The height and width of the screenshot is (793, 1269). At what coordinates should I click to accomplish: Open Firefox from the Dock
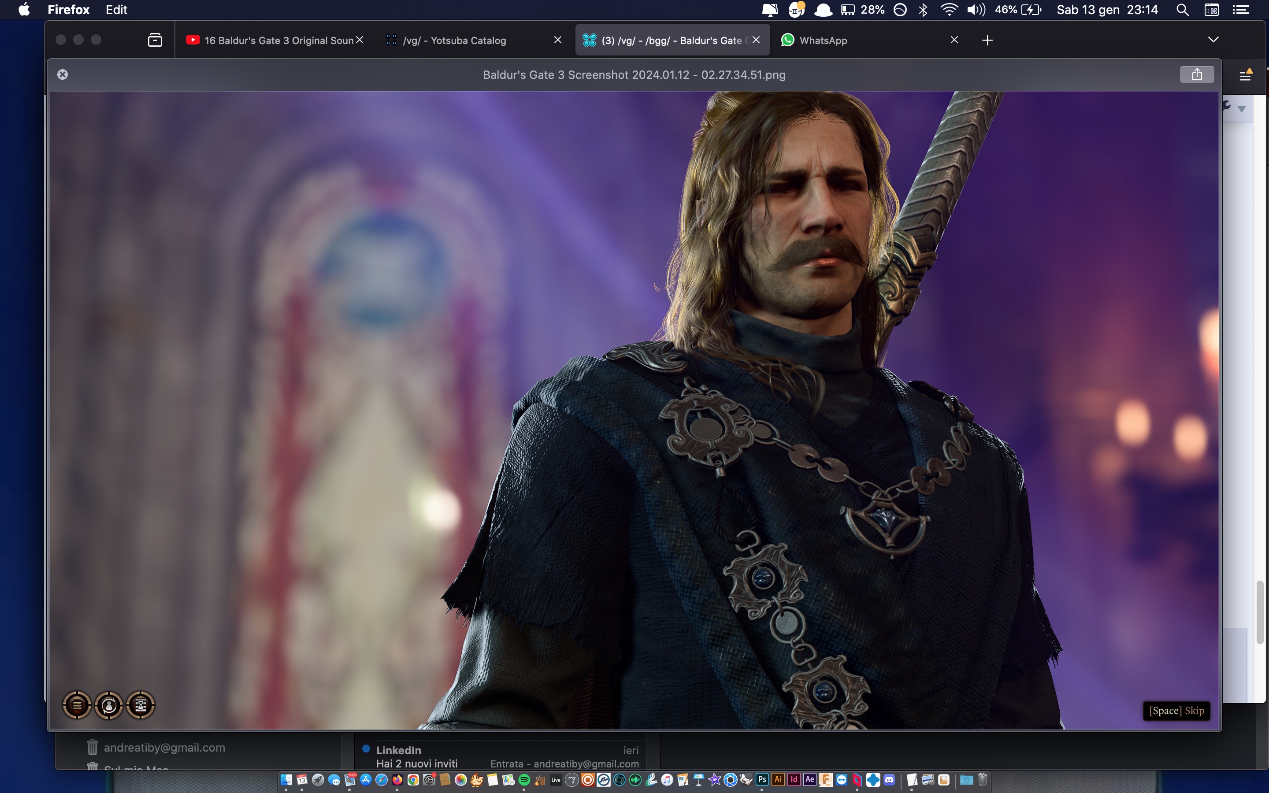click(x=397, y=780)
